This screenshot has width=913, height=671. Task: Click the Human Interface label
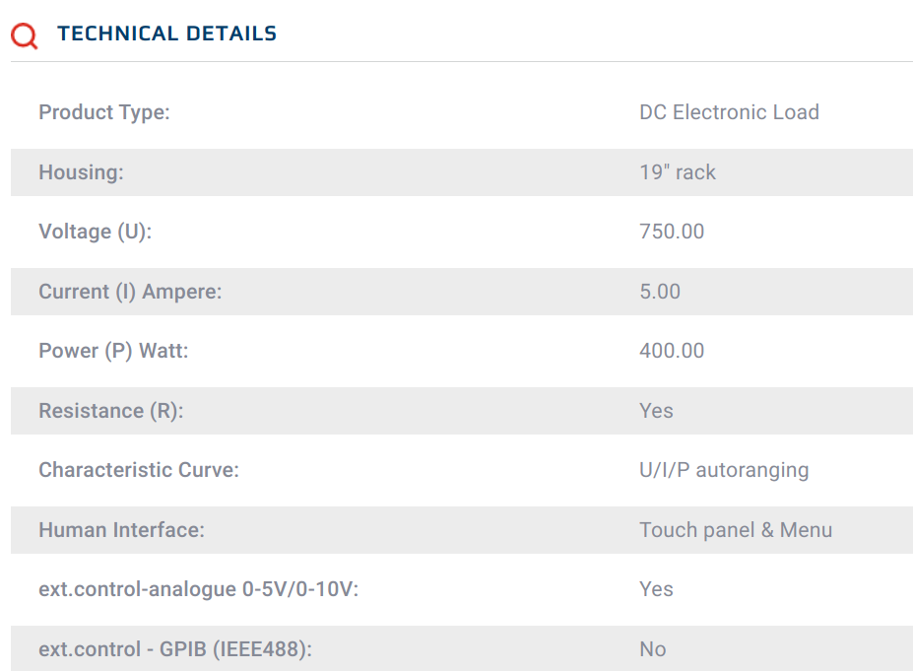click(x=121, y=530)
